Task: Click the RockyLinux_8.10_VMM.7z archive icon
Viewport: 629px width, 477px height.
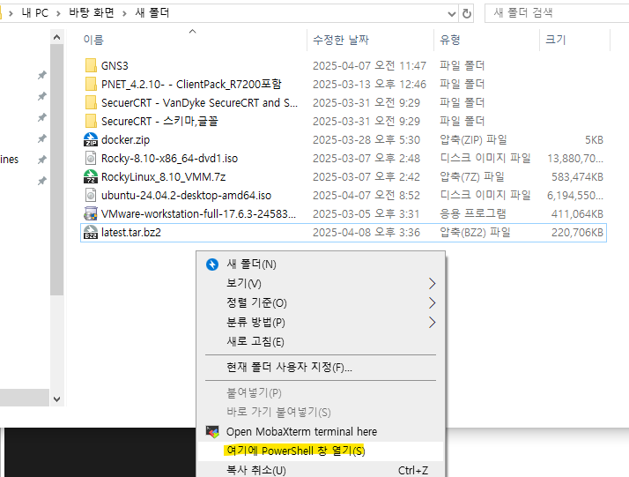Action: tap(91, 176)
